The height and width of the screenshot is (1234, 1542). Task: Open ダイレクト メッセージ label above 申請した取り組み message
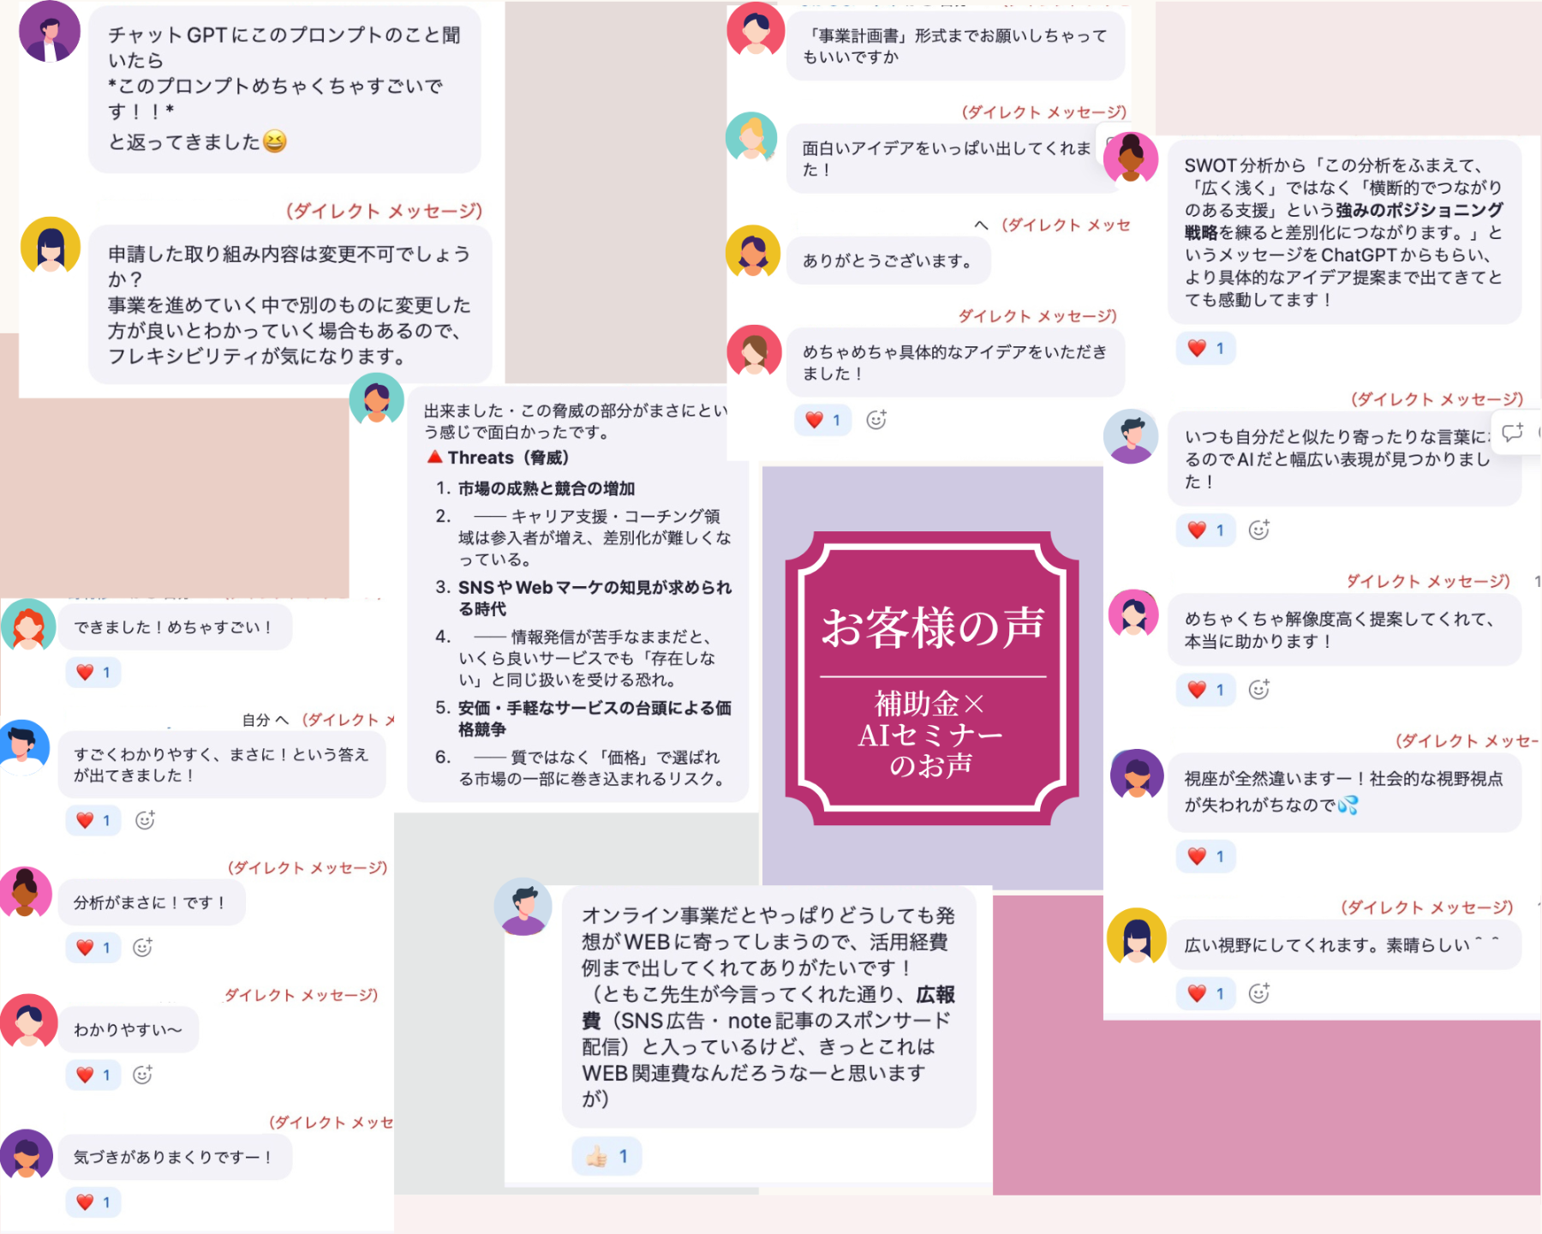click(x=385, y=211)
